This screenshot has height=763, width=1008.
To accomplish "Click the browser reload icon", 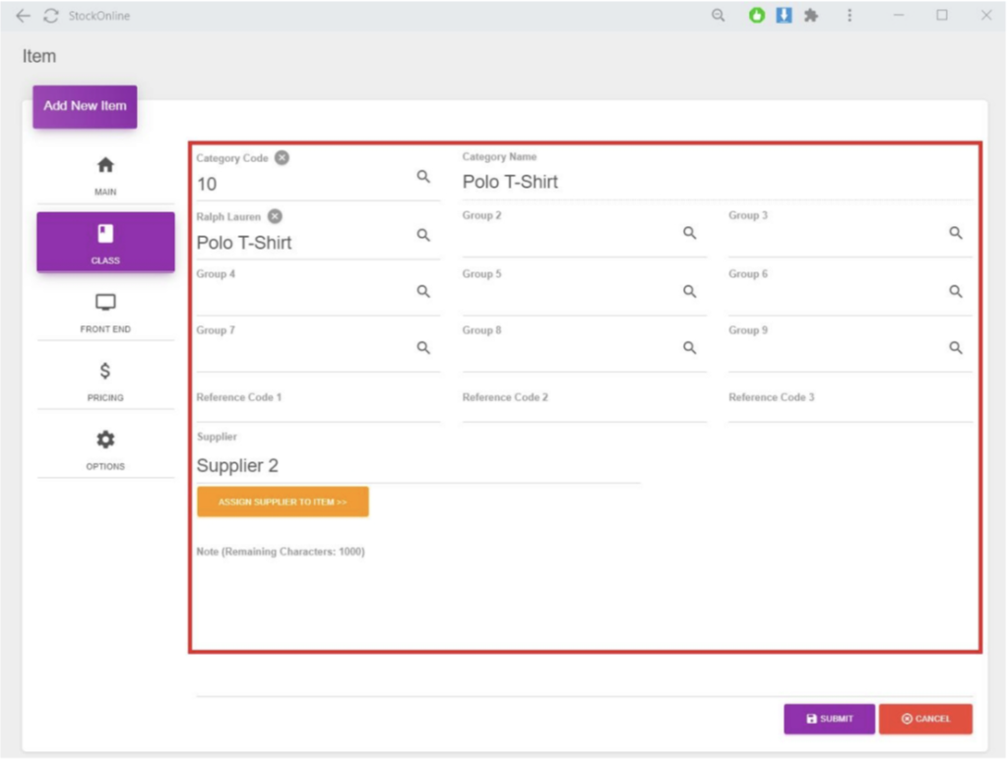I will (51, 16).
